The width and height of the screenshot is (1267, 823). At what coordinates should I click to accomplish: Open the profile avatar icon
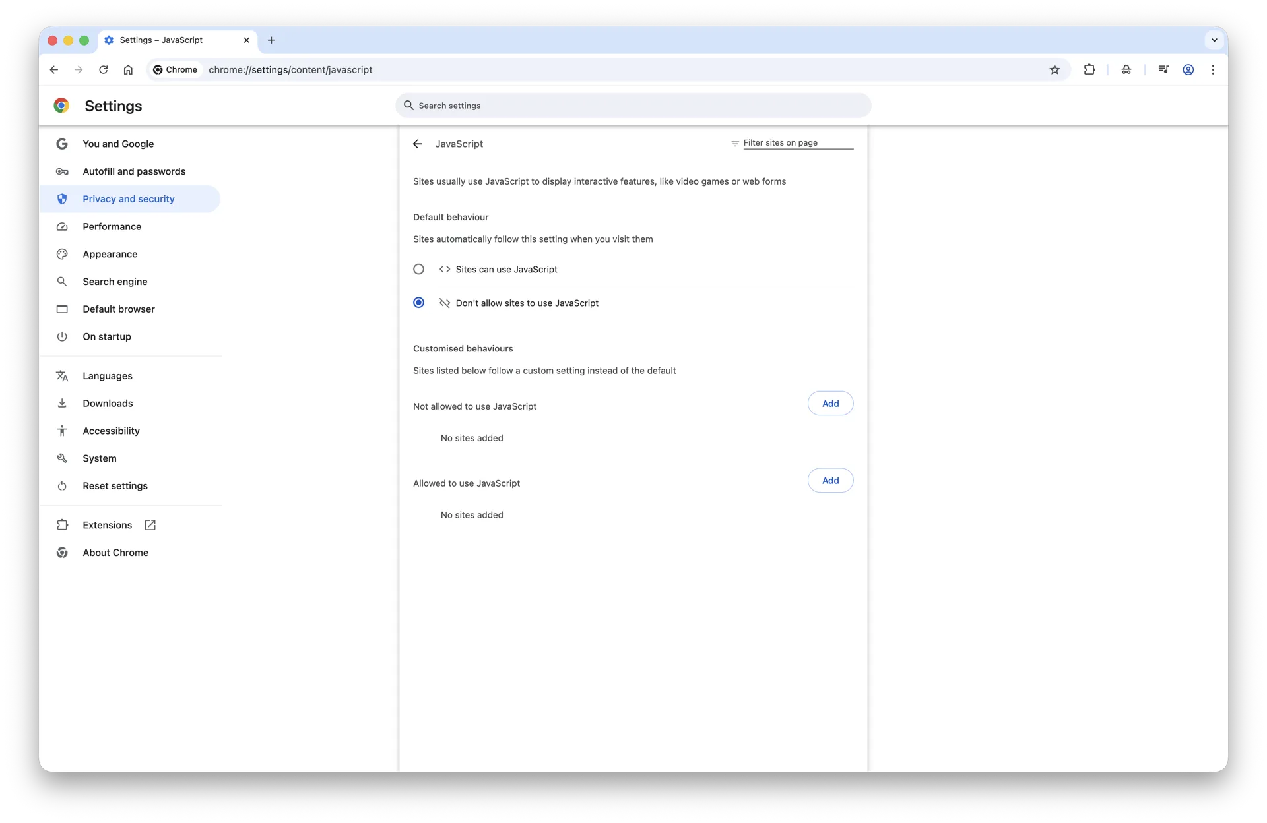click(x=1188, y=69)
